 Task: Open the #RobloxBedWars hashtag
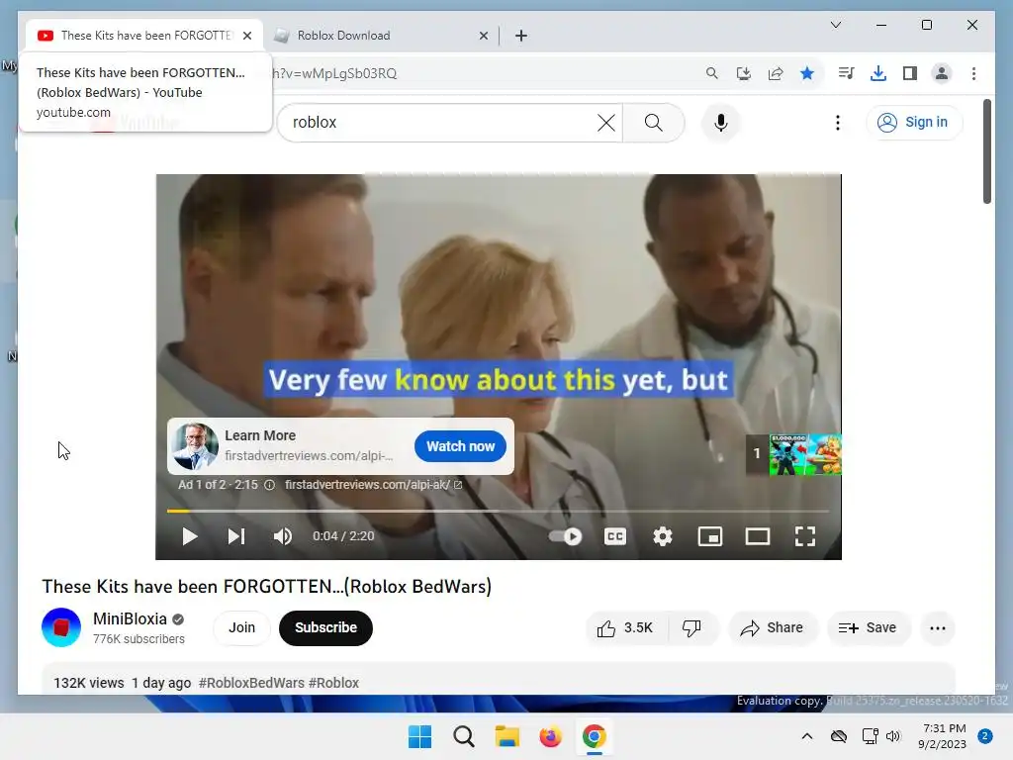(251, 683)
